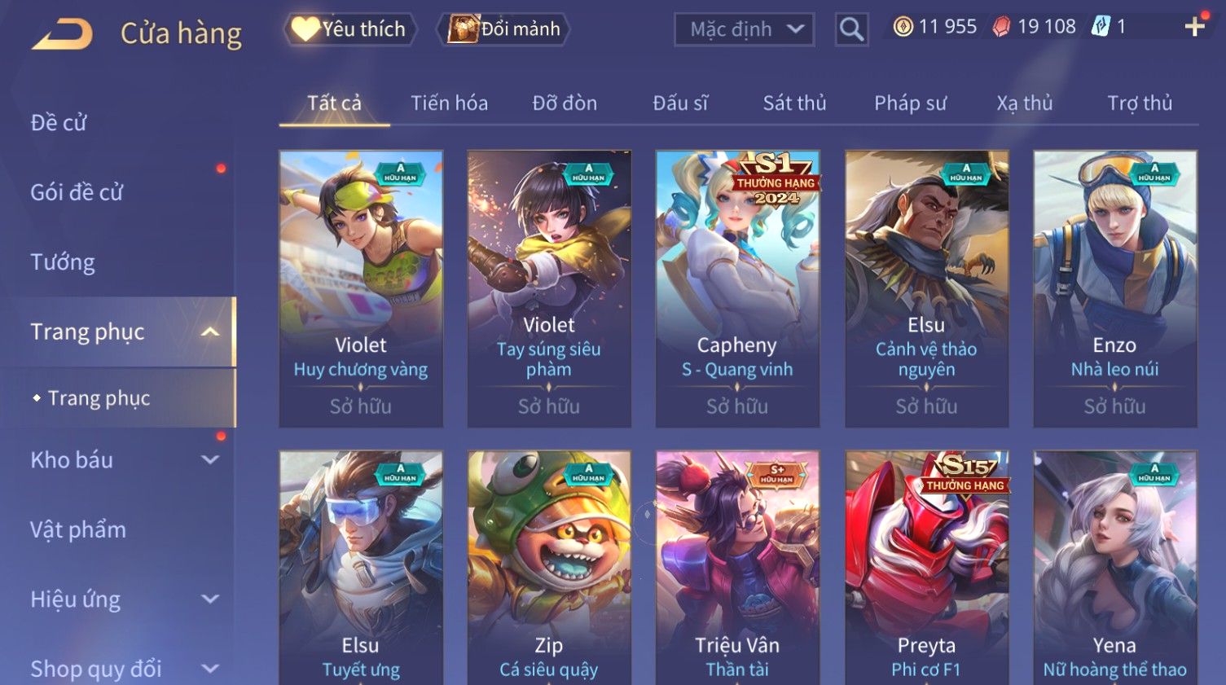Viewport: 1226px width, 685px height.
Task: Go back using the golden arrow icon
Action: [62, 35]
